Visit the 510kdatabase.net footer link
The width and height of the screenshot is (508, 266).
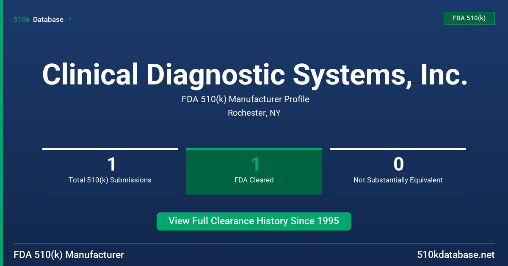pyautogui.click(x=456, y=255)
